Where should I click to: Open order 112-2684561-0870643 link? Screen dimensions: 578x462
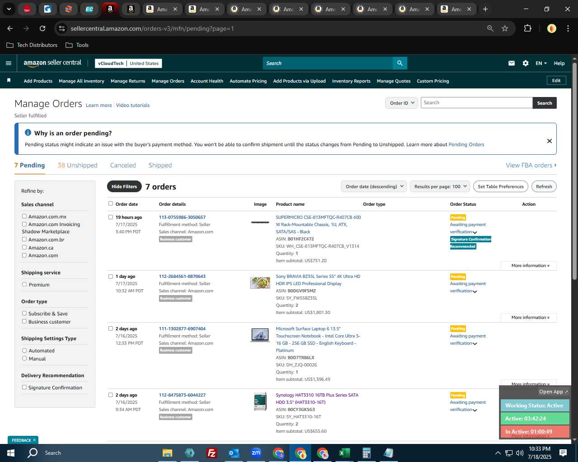(x=182, y=277)
